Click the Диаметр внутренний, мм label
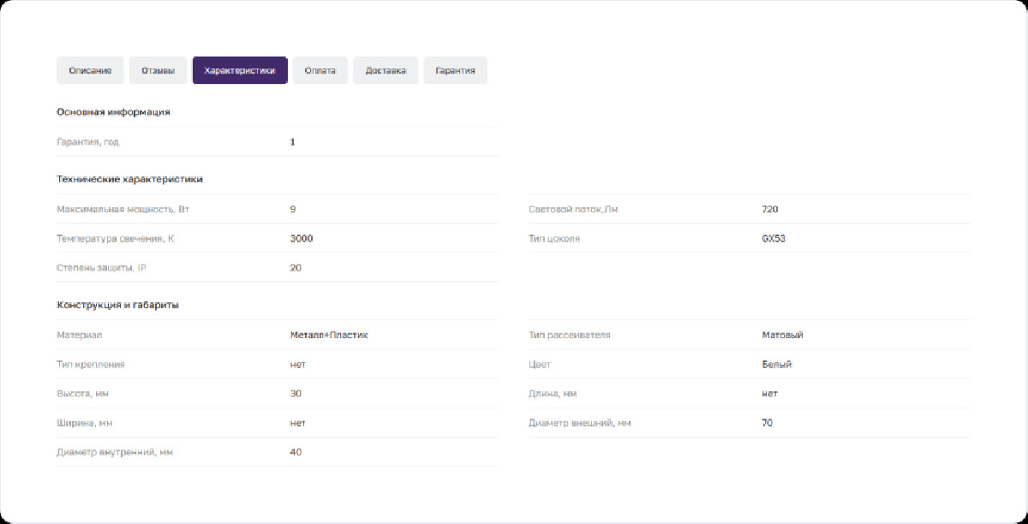 pos(114,452)
